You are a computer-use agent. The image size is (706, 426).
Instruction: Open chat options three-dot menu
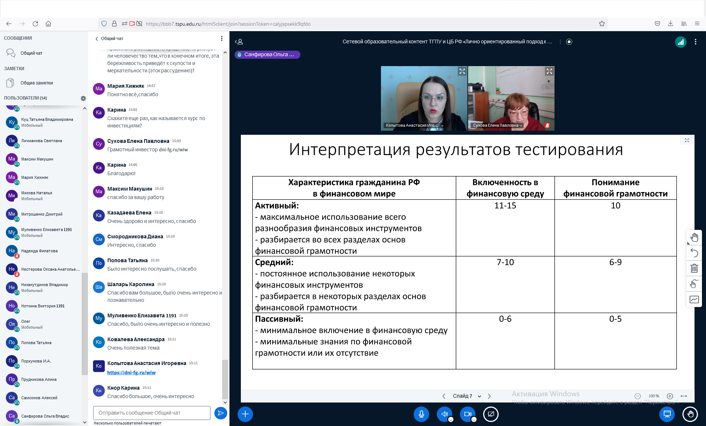point(221,39)
